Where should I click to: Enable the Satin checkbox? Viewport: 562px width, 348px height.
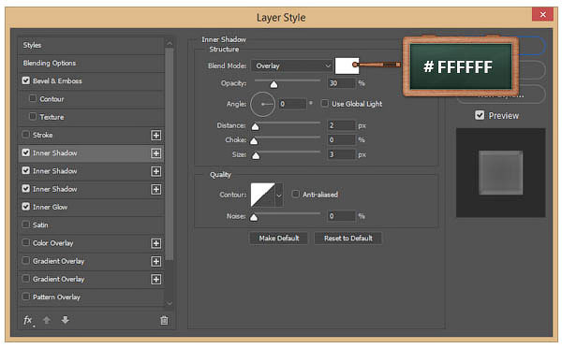click(x=26, y=225)
